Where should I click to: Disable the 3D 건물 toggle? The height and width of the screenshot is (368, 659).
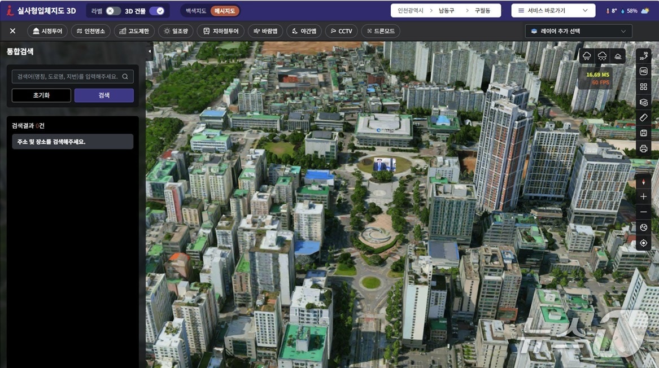(x=156, y=10)
